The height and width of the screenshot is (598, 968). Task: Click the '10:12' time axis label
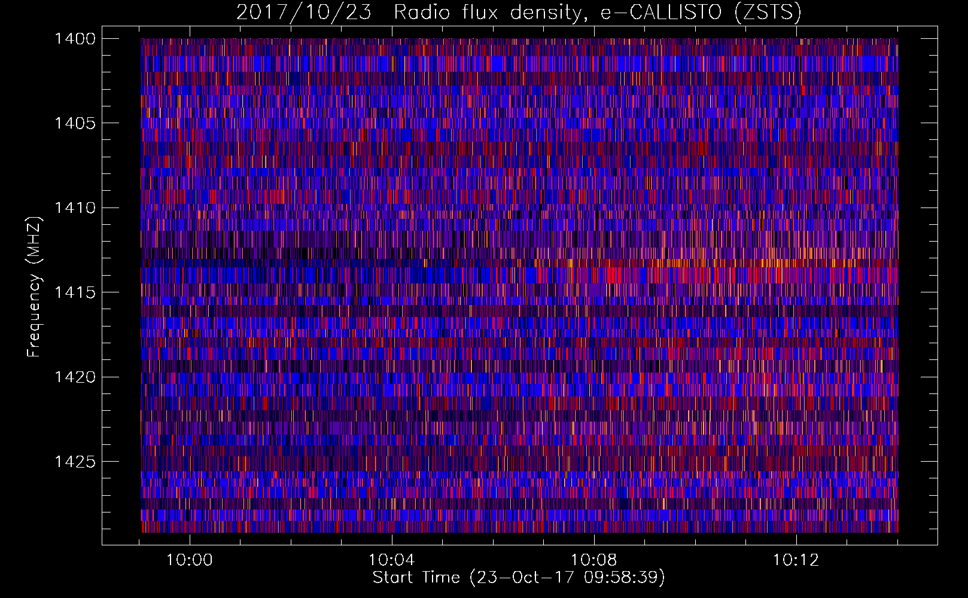pyautogui.click(x=796, y=560)
